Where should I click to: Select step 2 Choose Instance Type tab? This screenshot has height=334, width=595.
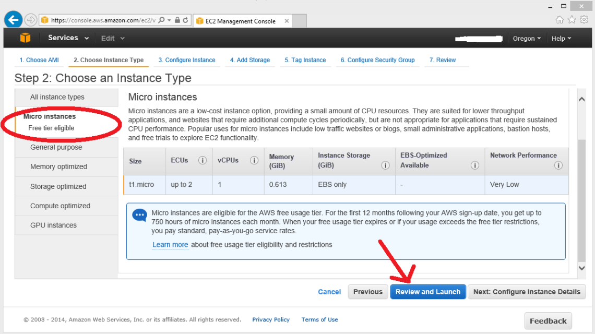click(109, 60)
